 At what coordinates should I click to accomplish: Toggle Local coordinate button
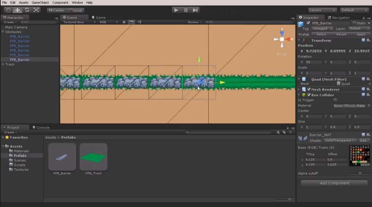pos(76,11)
